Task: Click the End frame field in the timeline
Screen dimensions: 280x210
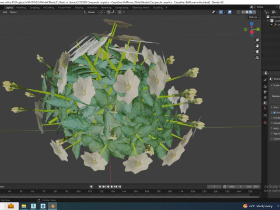Action: click(x=252, y=187)
